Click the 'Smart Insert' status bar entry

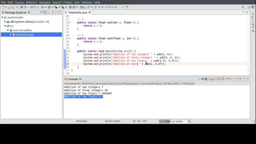coord(112,121)
